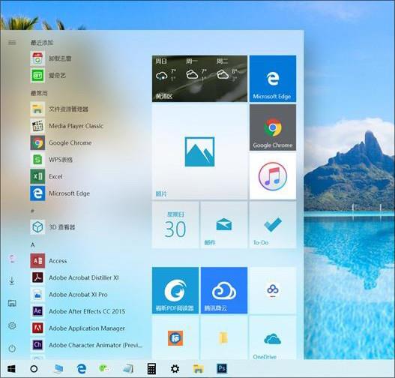Open the computer icon on the taskbar
This screenshot has width=395, height=378.
pyautogui.click(x=58, y=369)
